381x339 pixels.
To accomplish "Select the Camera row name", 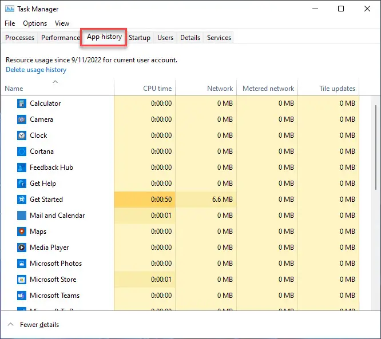I will [x=41, y=119].
